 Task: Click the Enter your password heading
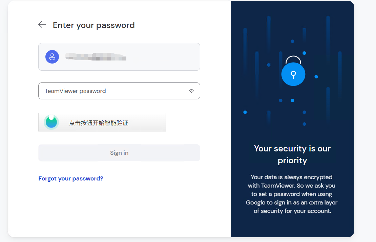click(x=94, y=25)
